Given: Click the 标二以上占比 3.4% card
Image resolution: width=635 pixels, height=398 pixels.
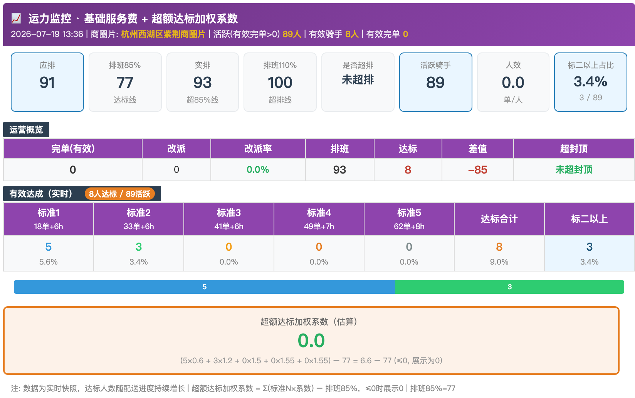Looking at the screenshot, I should pos(591,82).
